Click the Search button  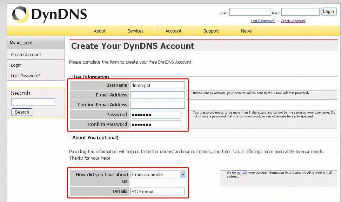pyautogui.click(x=22, y=112)
